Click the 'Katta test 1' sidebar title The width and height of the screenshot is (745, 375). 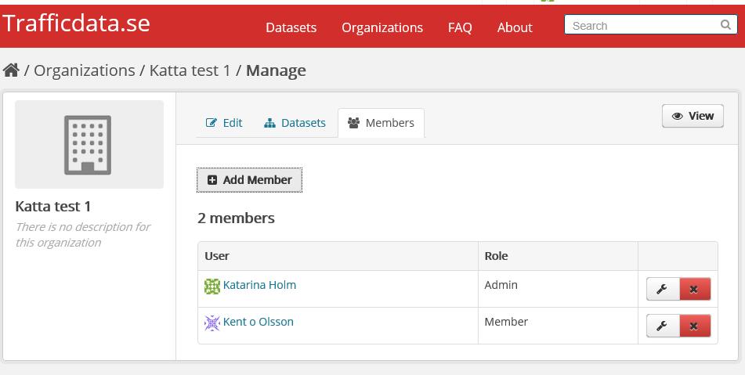pyautogui.click(x=52, y=207)
